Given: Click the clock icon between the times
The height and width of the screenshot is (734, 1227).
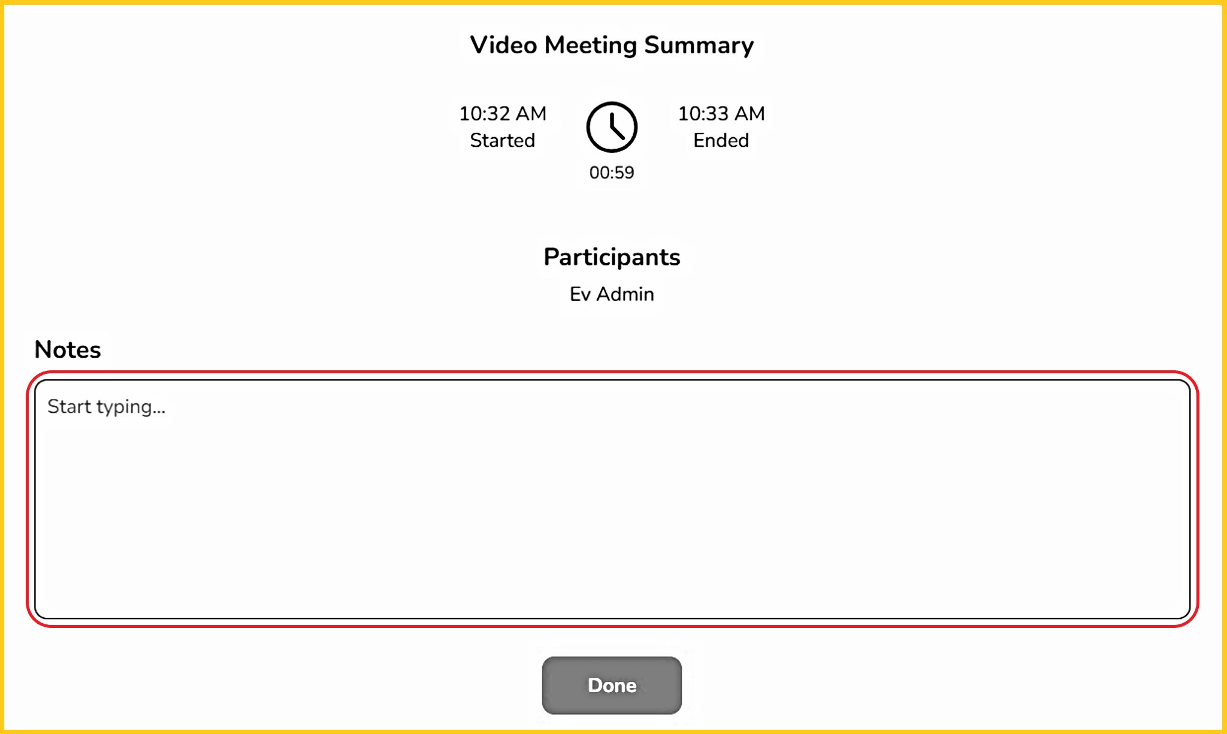Looking at the screenshot, I should coord(611,127).
